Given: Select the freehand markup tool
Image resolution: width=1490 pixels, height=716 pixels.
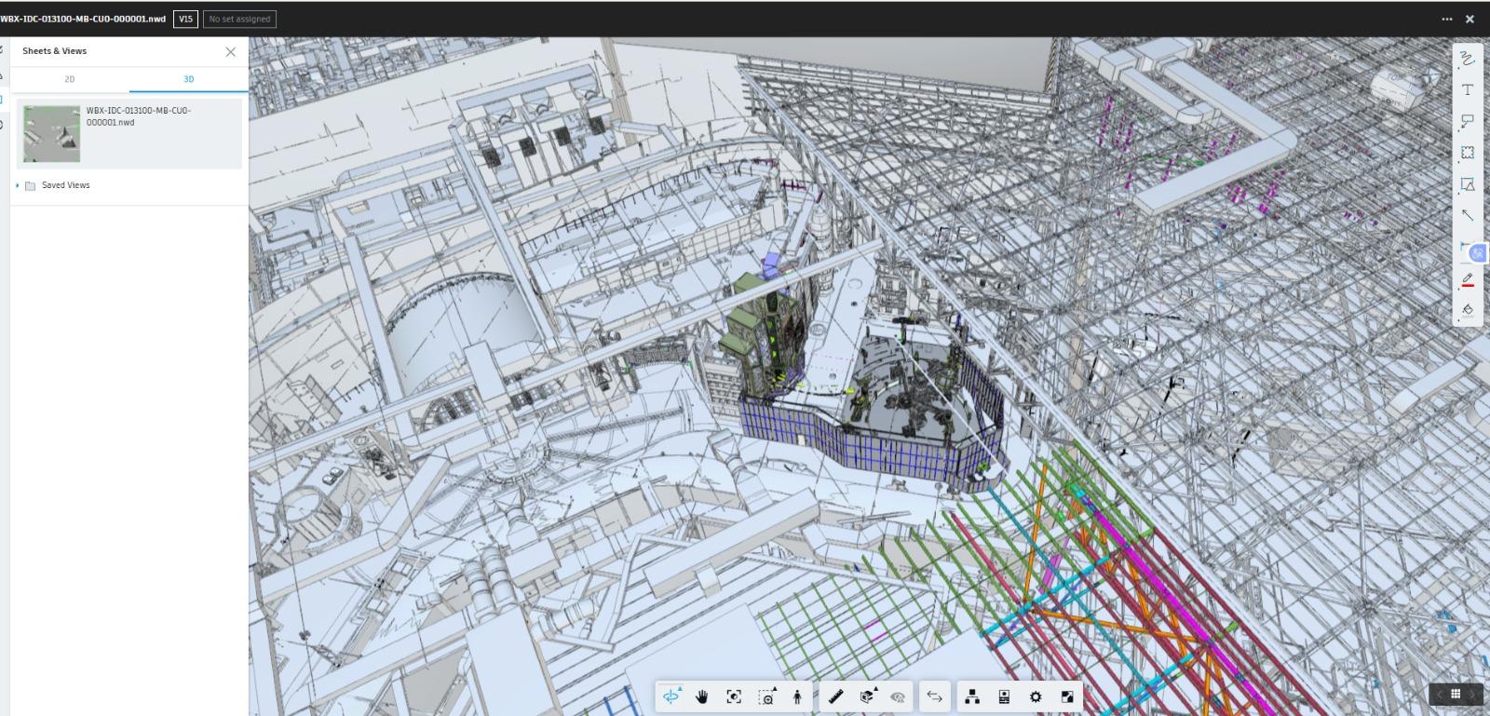Looking at the screenshot, I should click(1468, 59).
